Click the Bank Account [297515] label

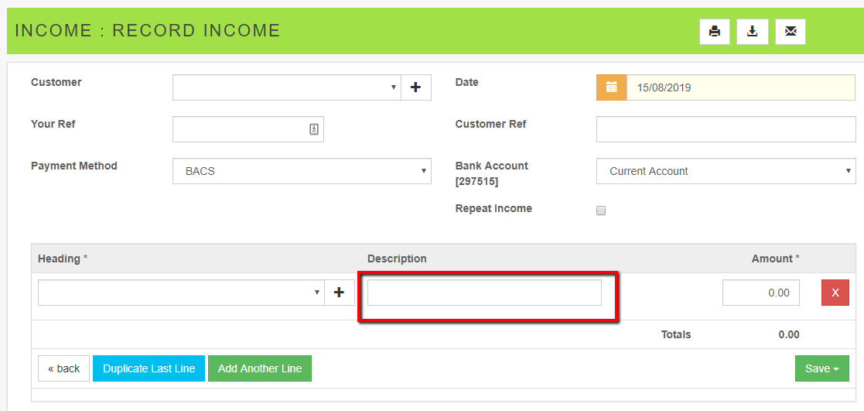[x=491, y=173]
